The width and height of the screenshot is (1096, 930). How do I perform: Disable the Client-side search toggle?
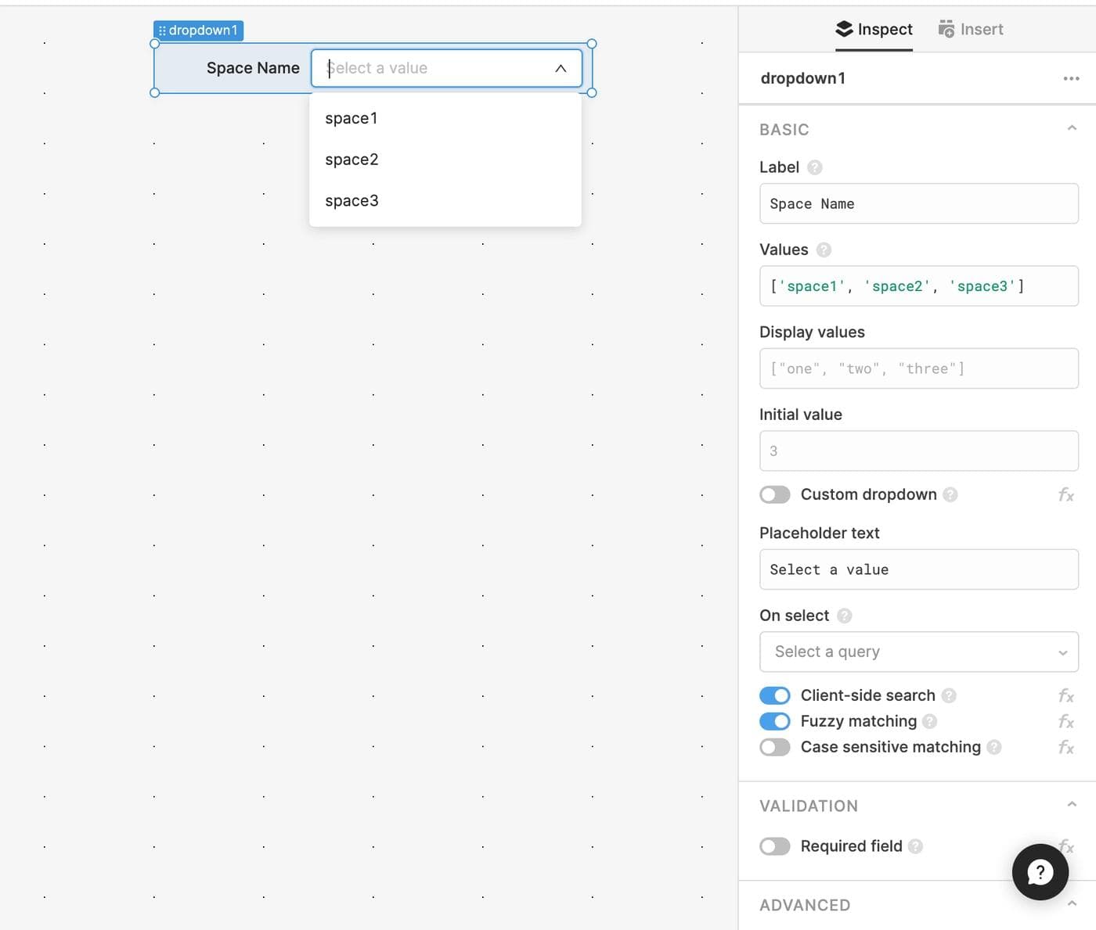(x=775, y=695)
